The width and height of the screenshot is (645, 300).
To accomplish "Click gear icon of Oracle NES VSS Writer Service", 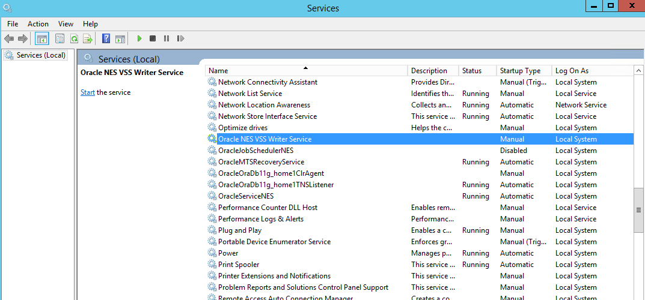I will 212,139.
